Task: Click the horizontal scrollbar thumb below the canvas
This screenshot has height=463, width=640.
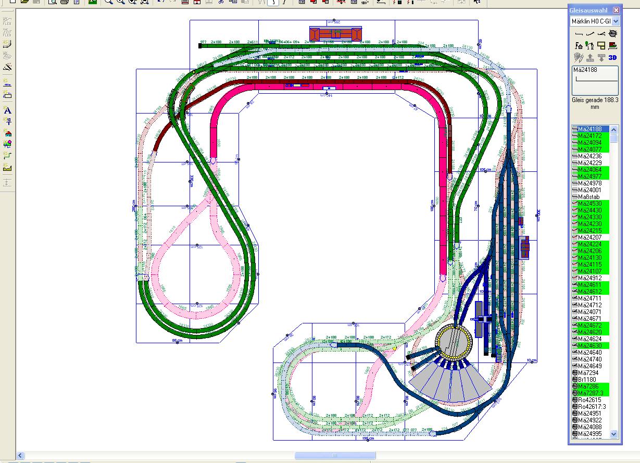Action: (x=335, y=456)
